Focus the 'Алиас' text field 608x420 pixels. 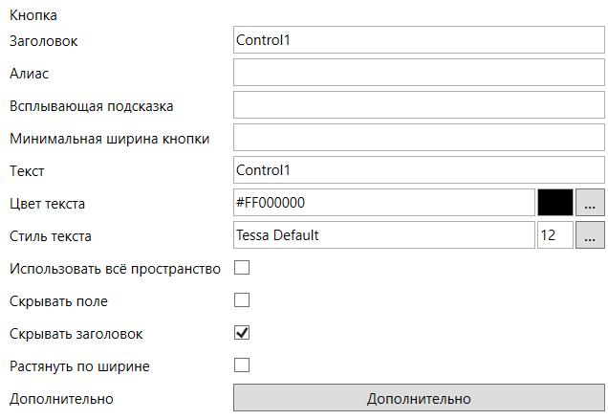pyautogui.click(x=419, y=73)
